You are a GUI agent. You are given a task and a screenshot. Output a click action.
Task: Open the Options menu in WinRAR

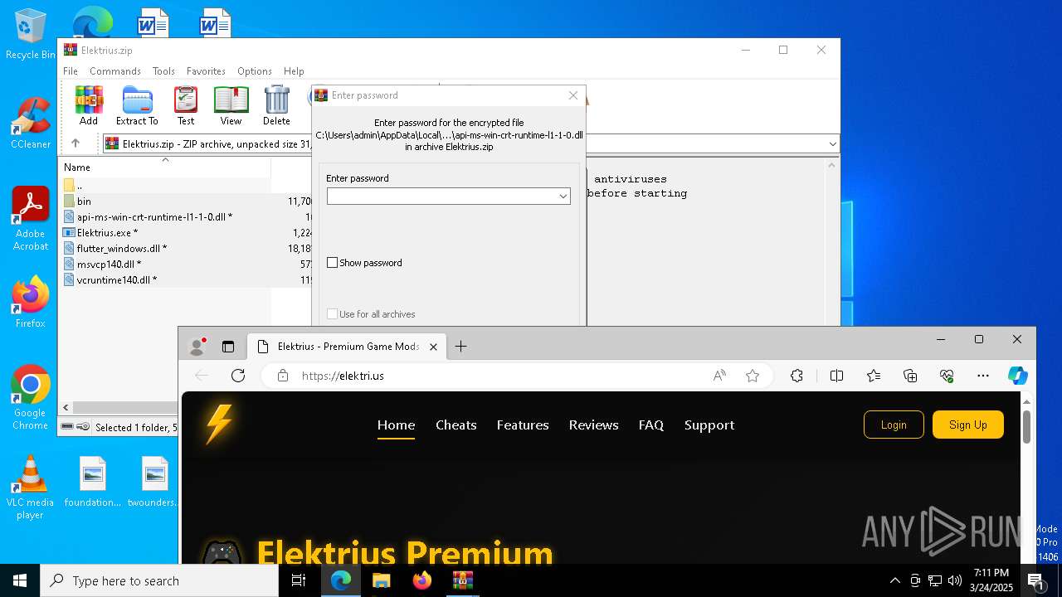click(x=255, y=71)
